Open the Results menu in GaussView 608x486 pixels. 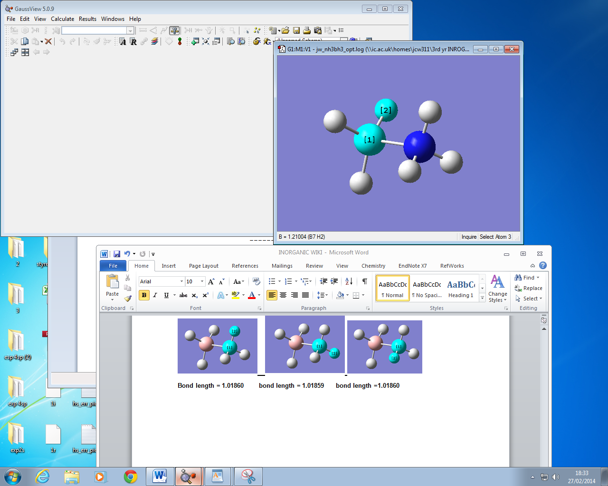pyautogui.click(x=87, y=19)
